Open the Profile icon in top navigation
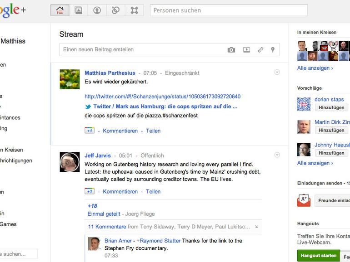The image size is (350, 262). 97,10
